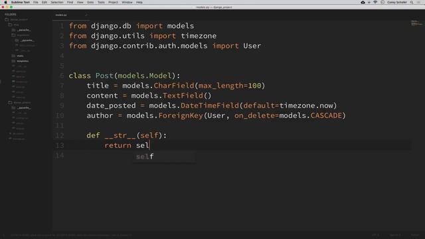425x239 pixels.
Task: Open the Tools menu
Action: pyautogui.click(x=101, y=2)
